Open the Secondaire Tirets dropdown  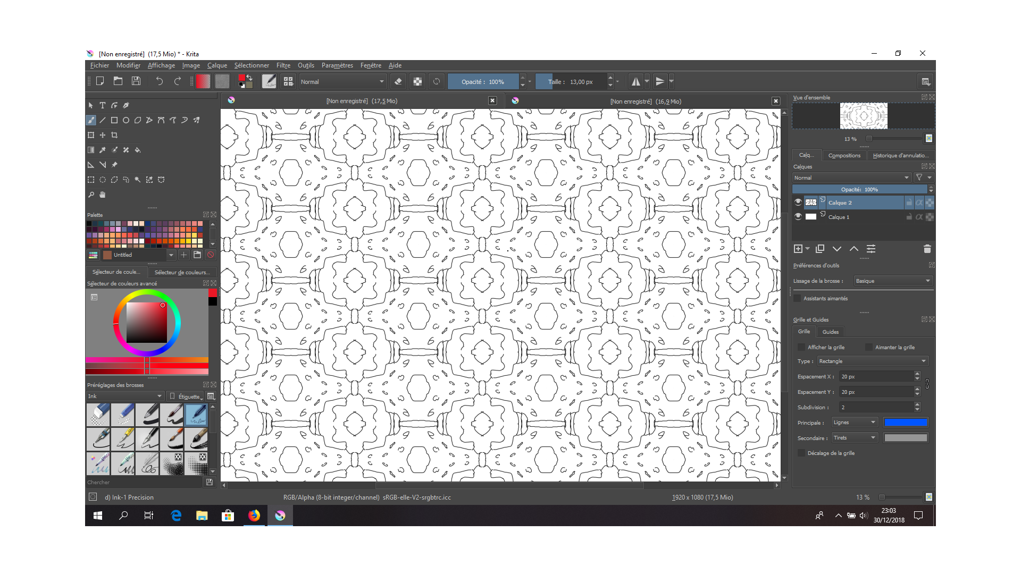tap(855, 437)
